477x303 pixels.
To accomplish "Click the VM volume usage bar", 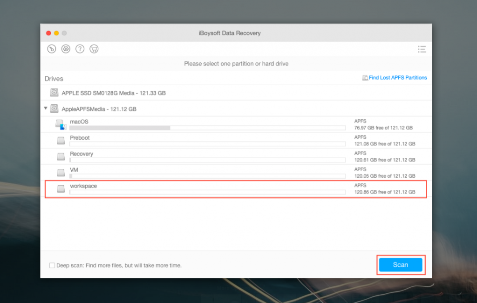I will click(207, 176).
